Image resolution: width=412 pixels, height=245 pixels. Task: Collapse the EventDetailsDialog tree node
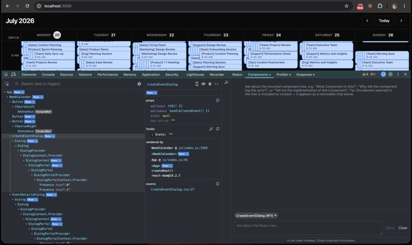(x=10, y=195)
